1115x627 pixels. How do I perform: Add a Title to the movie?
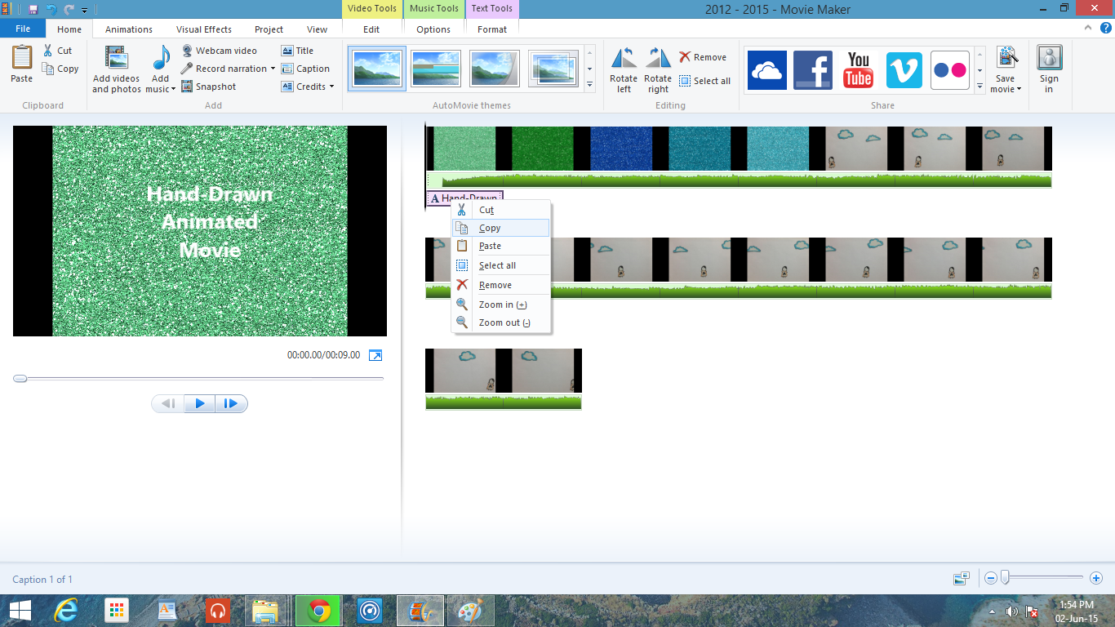(297, 51)
